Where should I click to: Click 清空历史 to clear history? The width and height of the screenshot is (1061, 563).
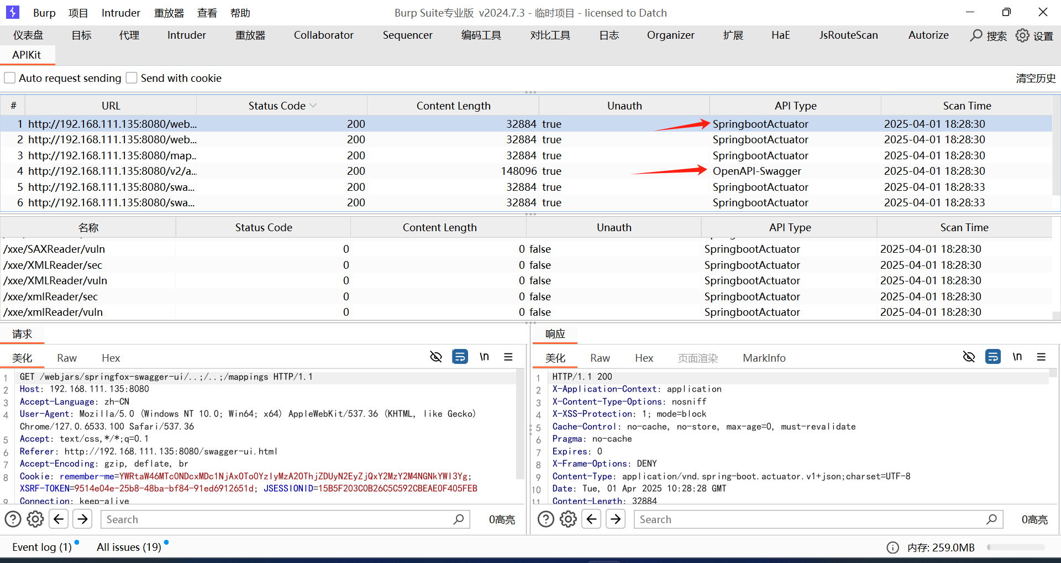[x=1036, y=78]
